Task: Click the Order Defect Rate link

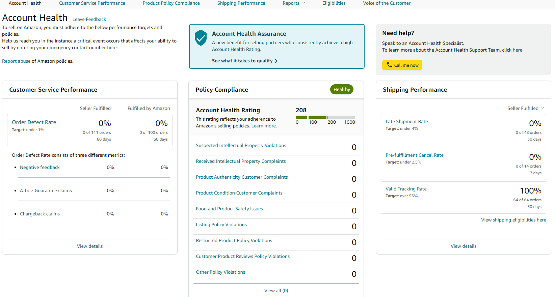Action: click(34, 122)
